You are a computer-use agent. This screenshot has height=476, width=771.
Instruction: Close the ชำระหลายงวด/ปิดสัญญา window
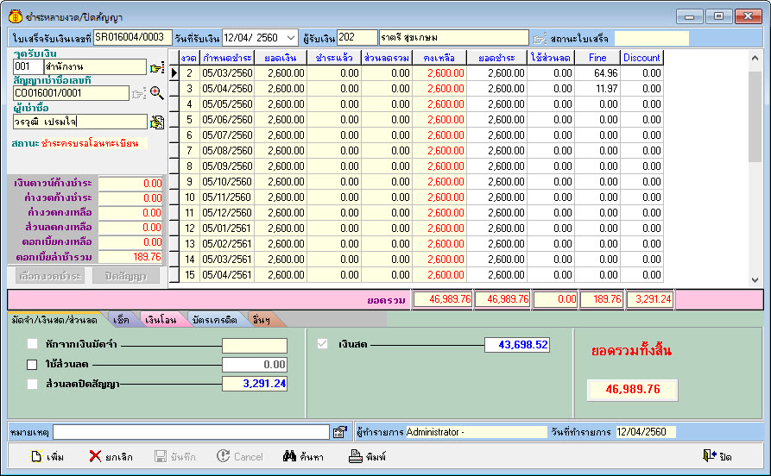(748, 16)
